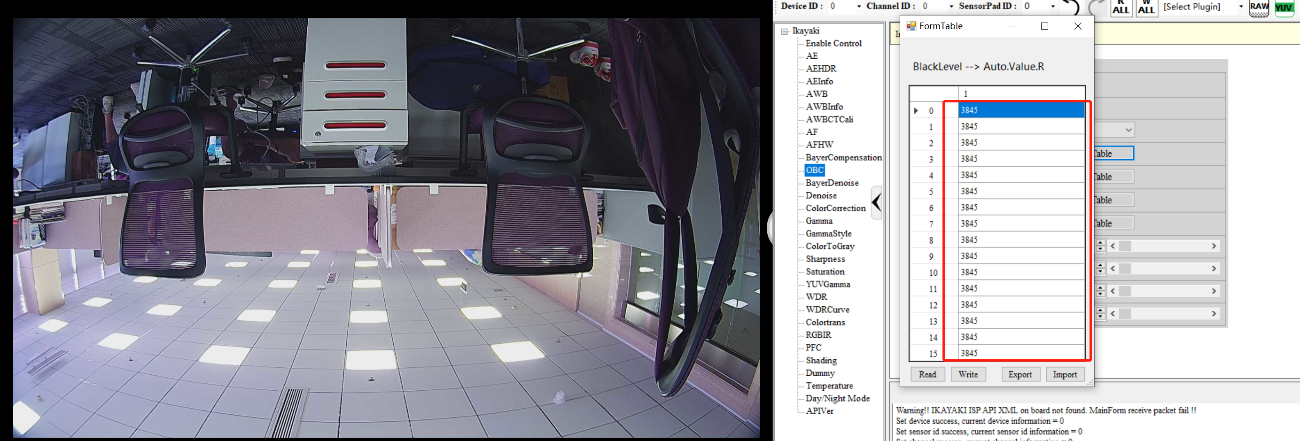This screenshot has width=1300, height=441.
Task: Select Enable Control in the tree
Action: 833,43
